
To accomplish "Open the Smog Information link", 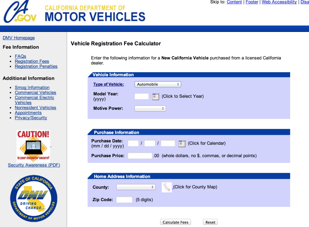I will coord(32,88).
